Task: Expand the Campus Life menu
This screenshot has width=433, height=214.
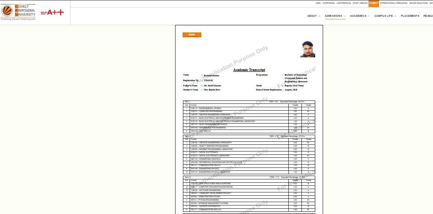Action: pos(385,16)
